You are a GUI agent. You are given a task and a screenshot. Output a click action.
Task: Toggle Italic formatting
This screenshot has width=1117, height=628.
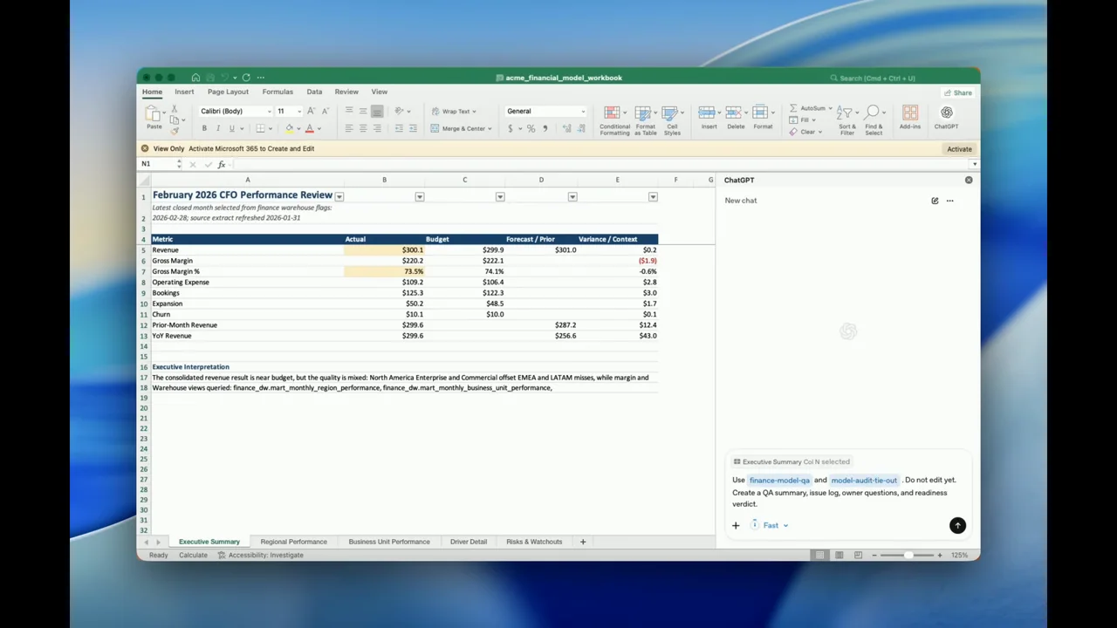[x=218, y=128]
